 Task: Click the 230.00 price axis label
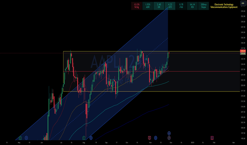[243, 64]
